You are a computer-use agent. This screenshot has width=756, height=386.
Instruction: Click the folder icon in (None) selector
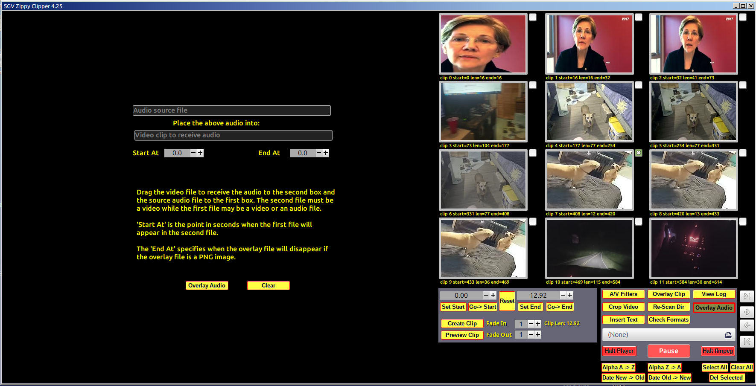coord(728,335)
